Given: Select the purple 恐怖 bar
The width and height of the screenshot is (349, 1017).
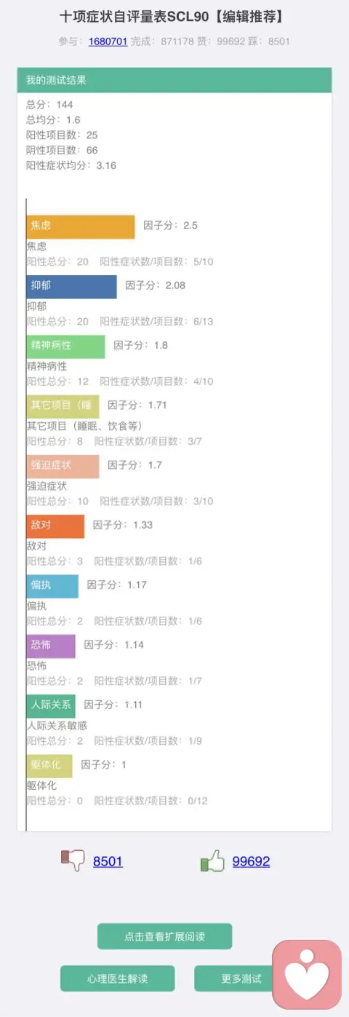Looking at the screenshot, I should click(51, 646).
